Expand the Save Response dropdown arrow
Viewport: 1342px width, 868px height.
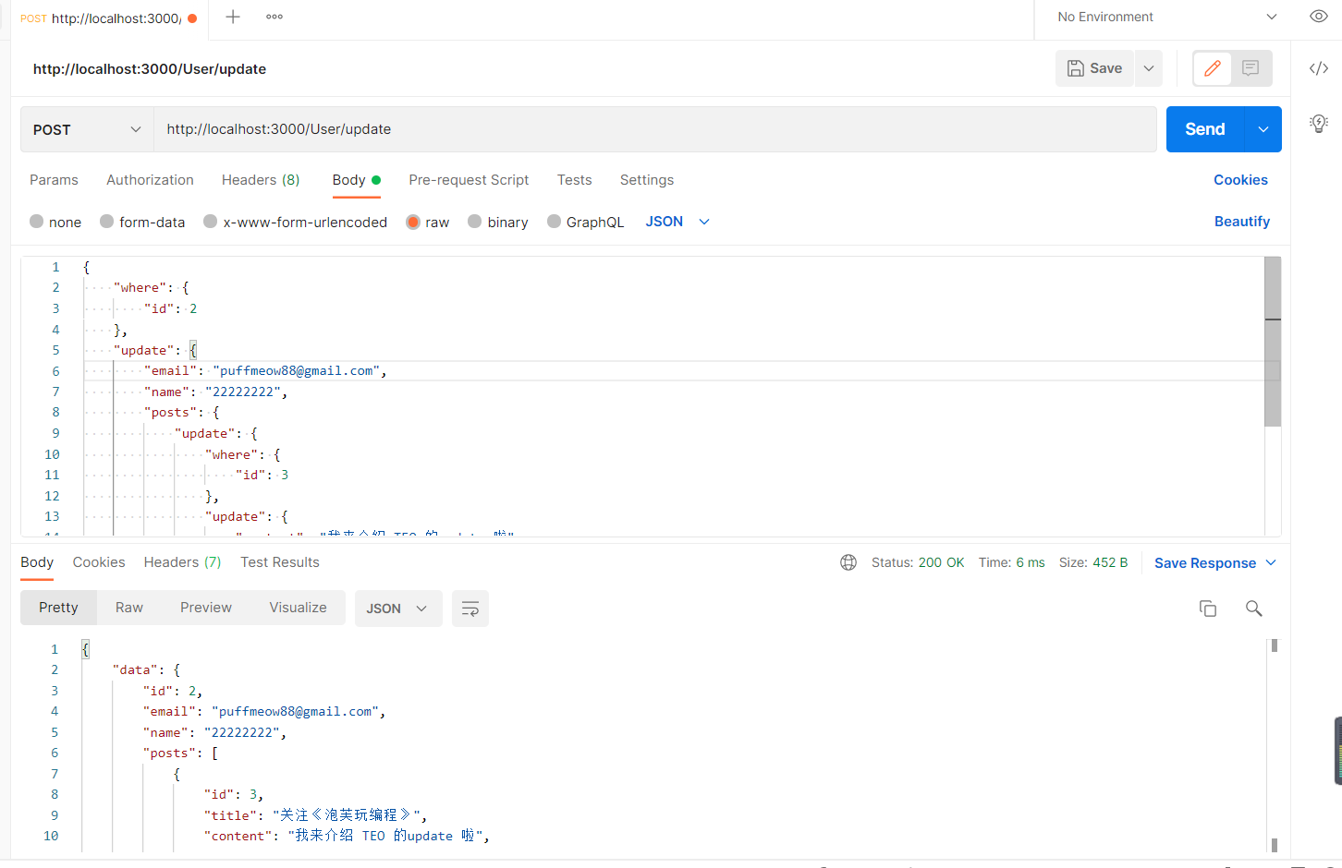1271,562
